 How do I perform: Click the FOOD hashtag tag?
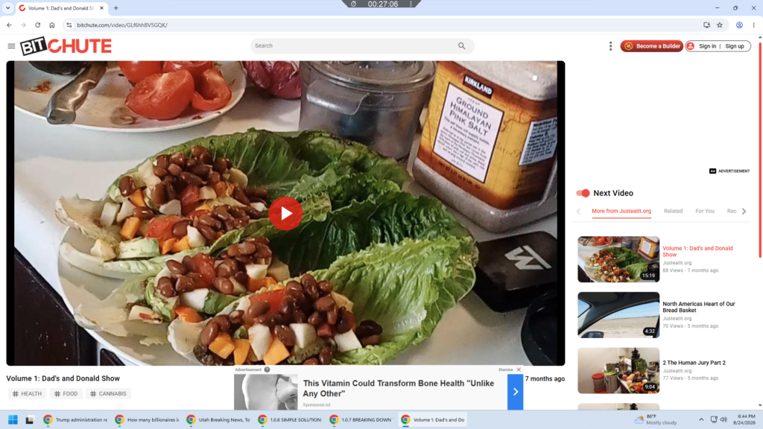click(66, 393)
